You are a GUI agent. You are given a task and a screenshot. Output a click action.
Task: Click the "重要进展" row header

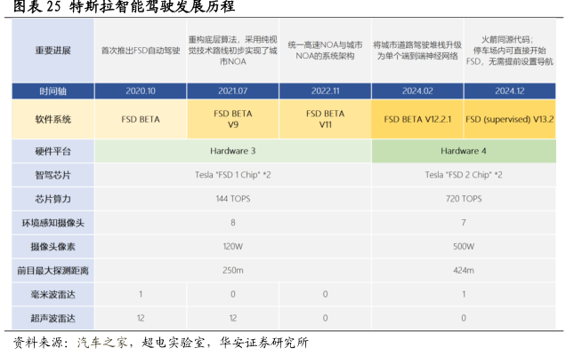[53, 51]
